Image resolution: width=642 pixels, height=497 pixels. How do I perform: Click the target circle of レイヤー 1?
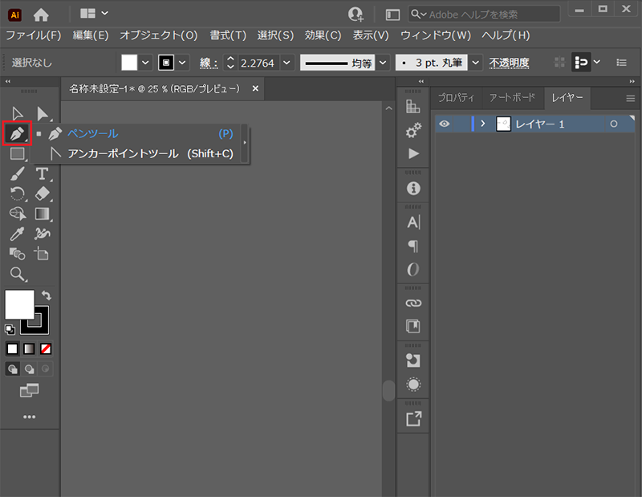(613, 124)
